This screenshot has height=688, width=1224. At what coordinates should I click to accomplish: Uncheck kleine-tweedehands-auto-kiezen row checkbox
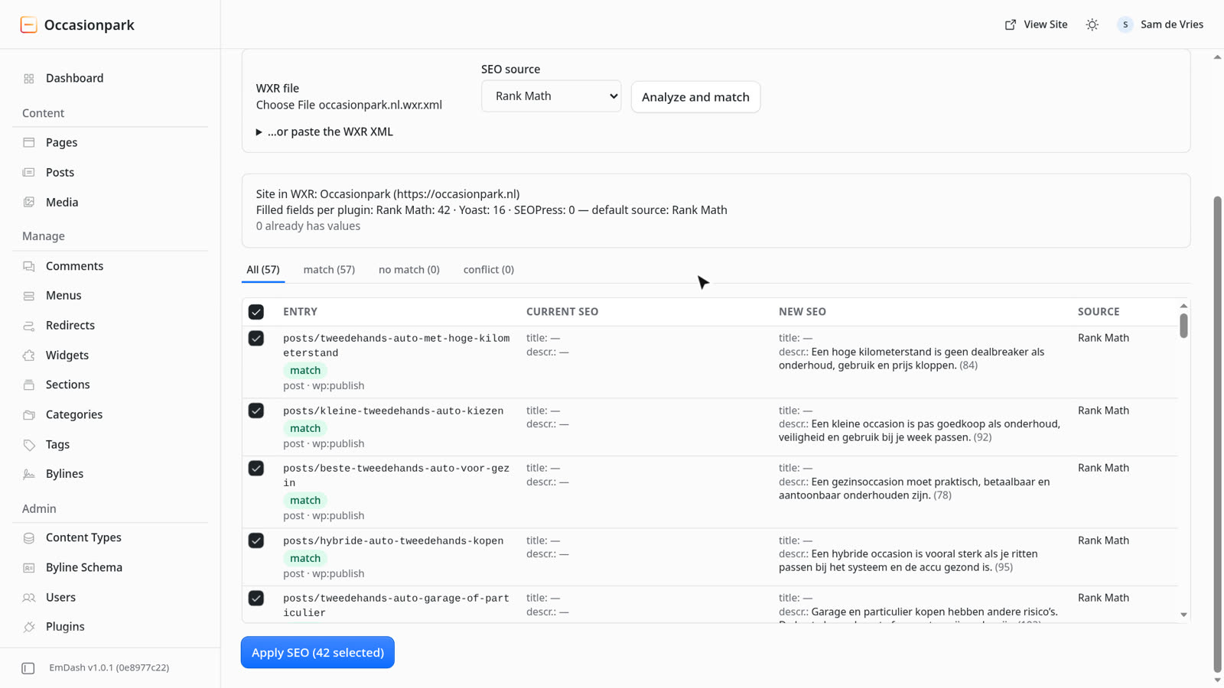click(x=256, y=411)
